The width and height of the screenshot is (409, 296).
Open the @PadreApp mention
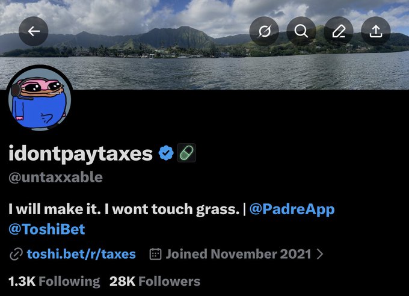pos(292,209)
